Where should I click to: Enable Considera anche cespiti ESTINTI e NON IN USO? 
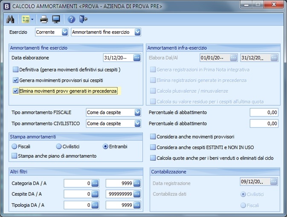tap(153, 147)
